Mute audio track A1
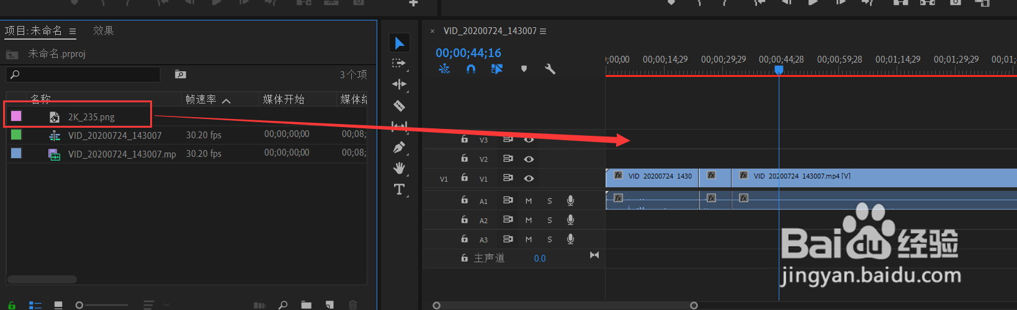 click(x=529, y=201)
